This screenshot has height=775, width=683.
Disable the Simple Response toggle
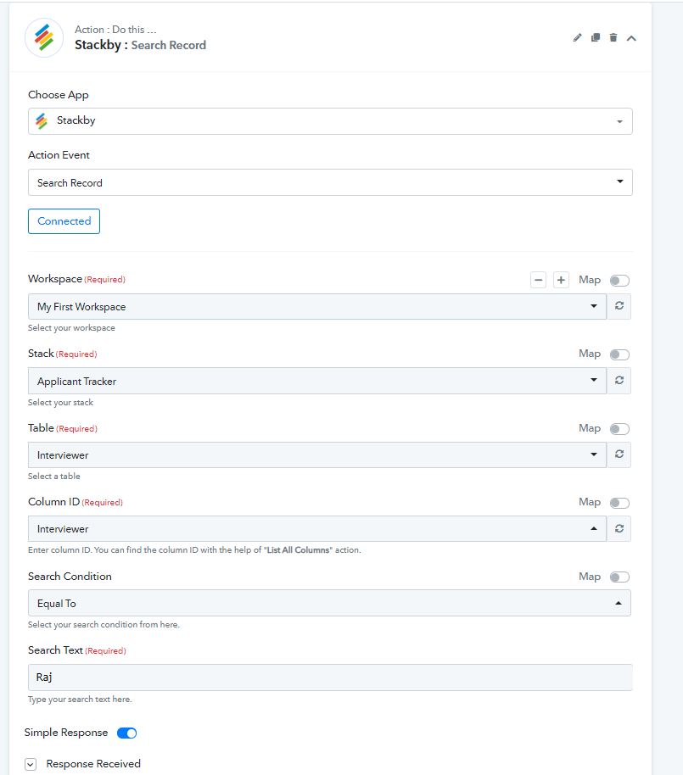coord(127,733)
